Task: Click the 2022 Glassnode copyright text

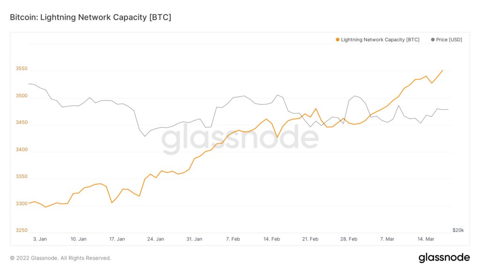Action: click(60, 258)
